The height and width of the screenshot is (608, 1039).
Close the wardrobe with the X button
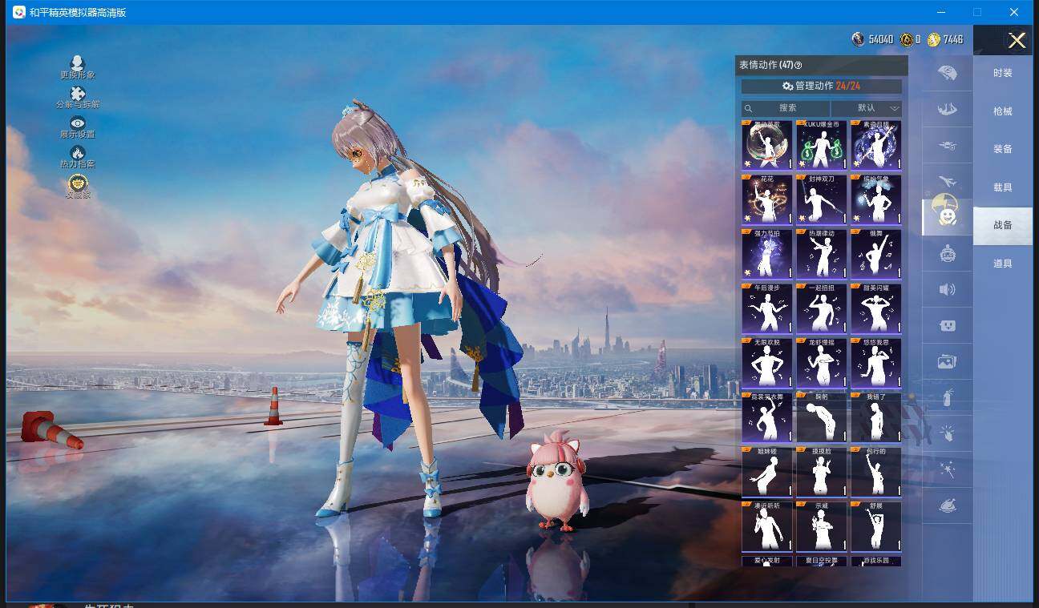(1017, 40)
